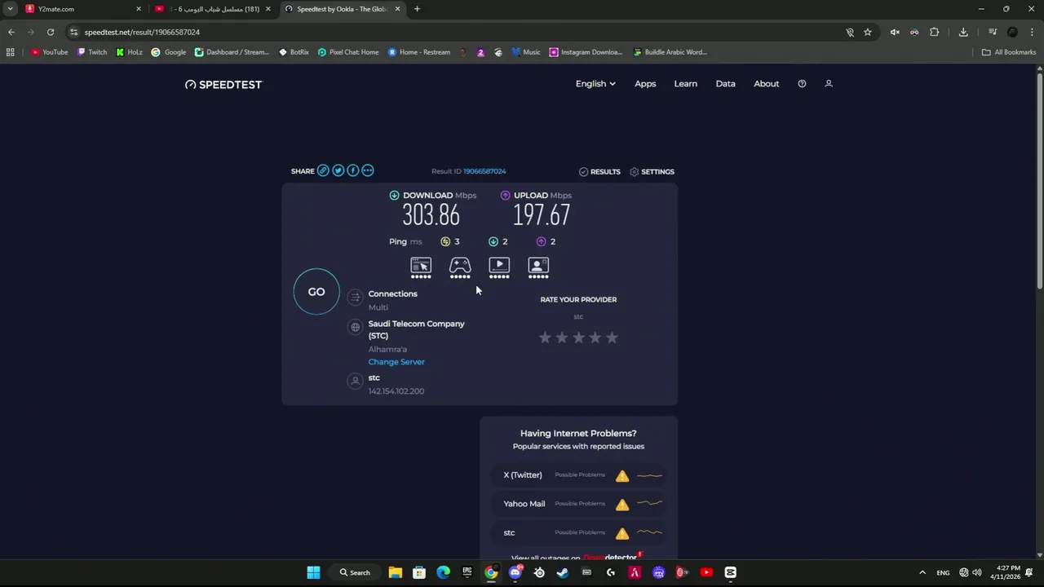This screenshot has width=1044, height=587.
Task: Open the Data menu
Action: point(725,83)
